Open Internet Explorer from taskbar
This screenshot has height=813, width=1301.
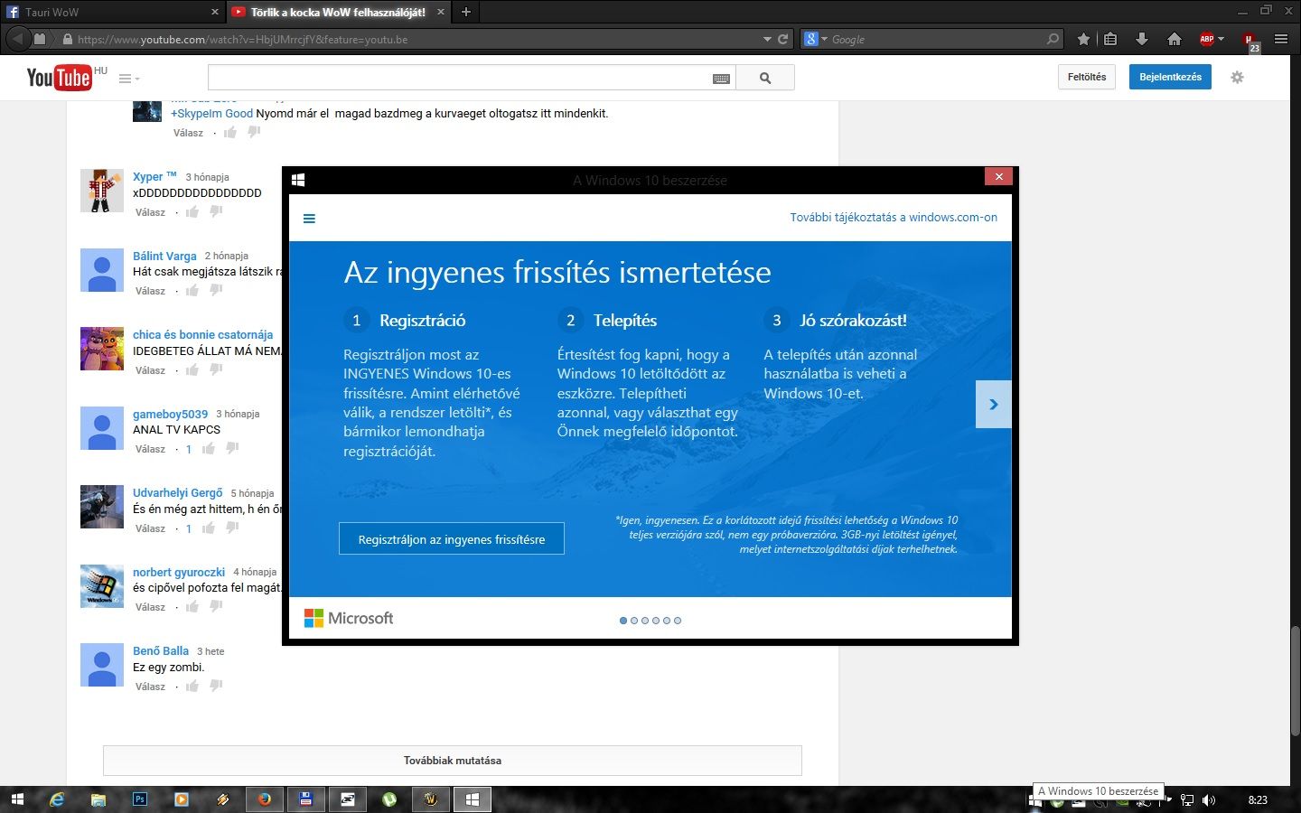click(57, 799)
